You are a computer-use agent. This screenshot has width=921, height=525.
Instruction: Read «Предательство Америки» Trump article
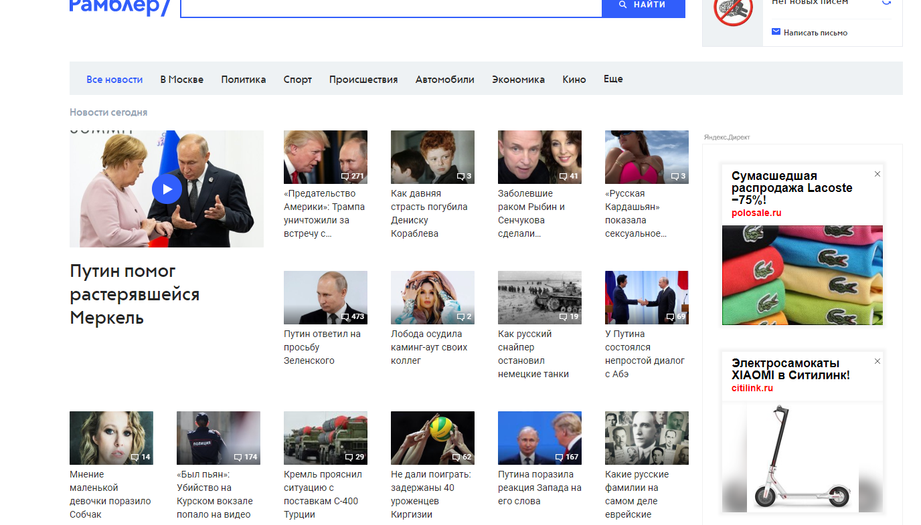click(325, 213)
